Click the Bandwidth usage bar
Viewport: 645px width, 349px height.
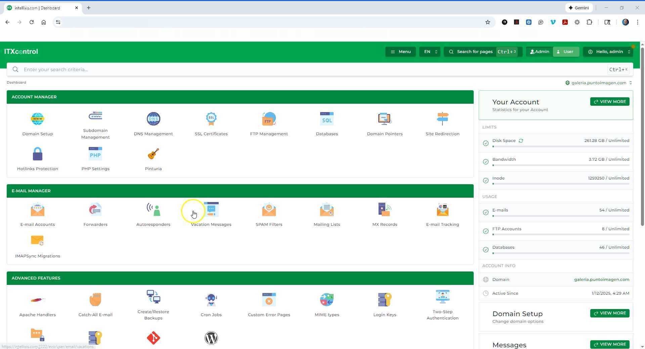561,165
